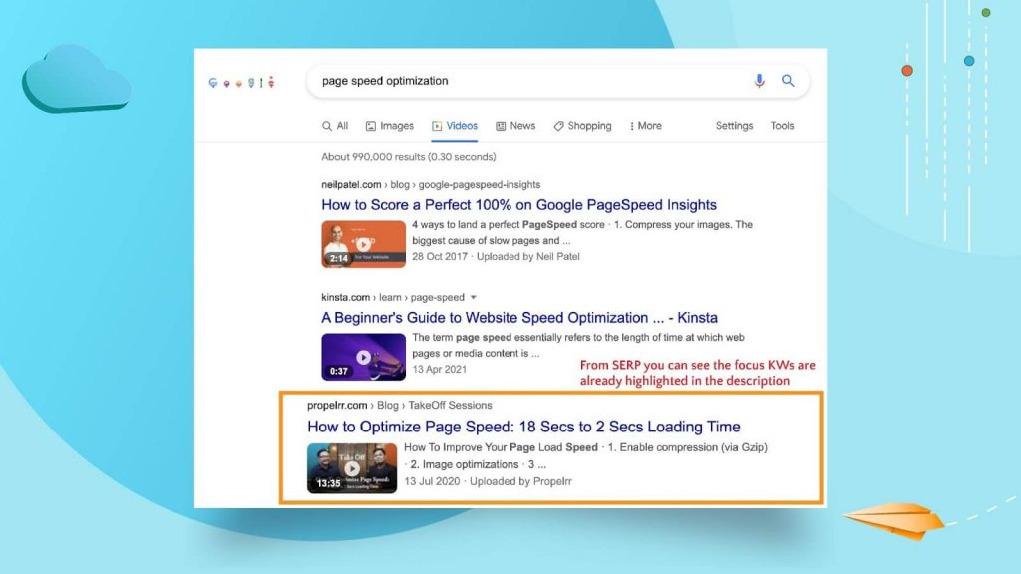
Task: Click the propelrr.com breadcrumb URL
Action: 400,405
